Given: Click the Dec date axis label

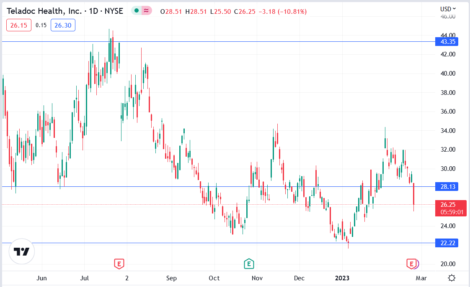Looking at the screenshot, I should click(299, 278).
